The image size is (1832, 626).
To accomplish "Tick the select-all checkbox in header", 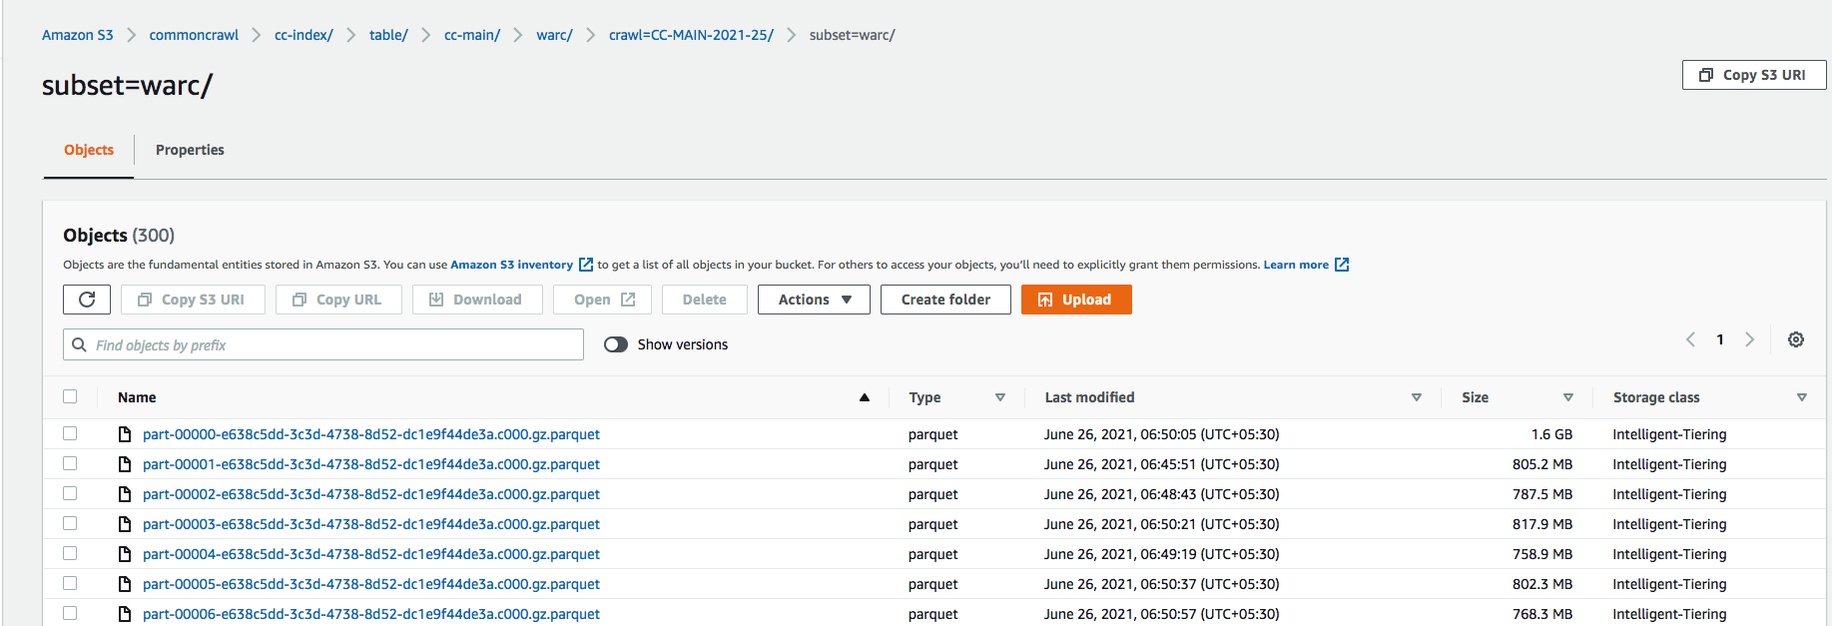I will click(x=70, y=396).
